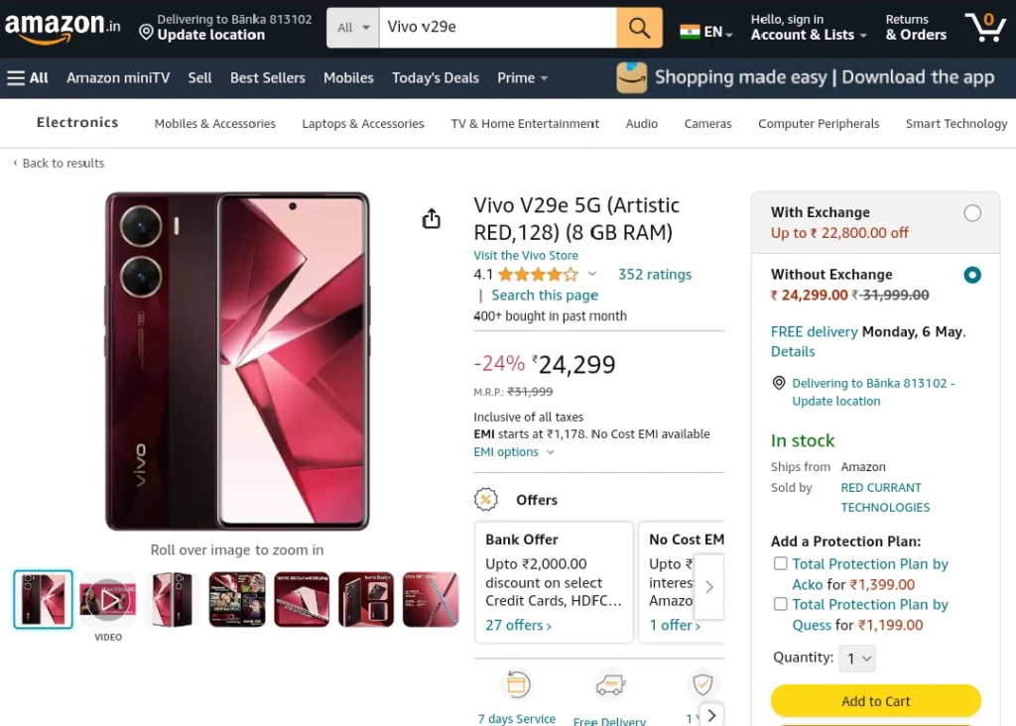
Task: Open the Quantity dropdown
Action: [856, 659]
